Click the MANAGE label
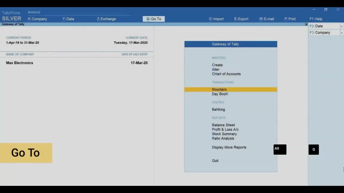 click(x=34, y=12)
